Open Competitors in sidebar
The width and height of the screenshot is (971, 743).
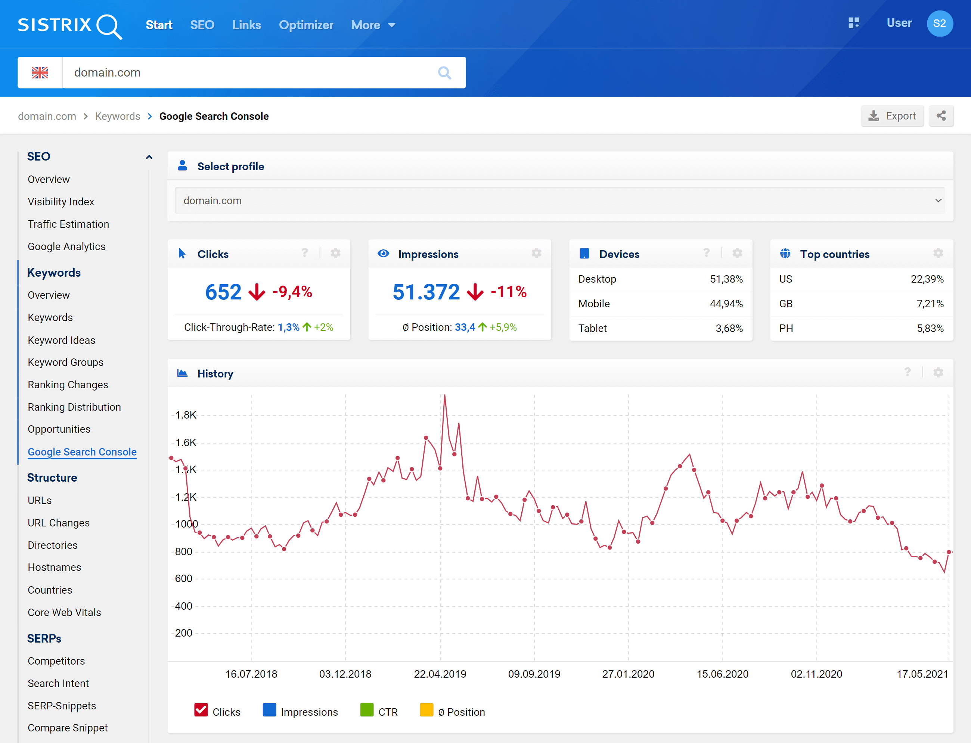click(56, 661)
